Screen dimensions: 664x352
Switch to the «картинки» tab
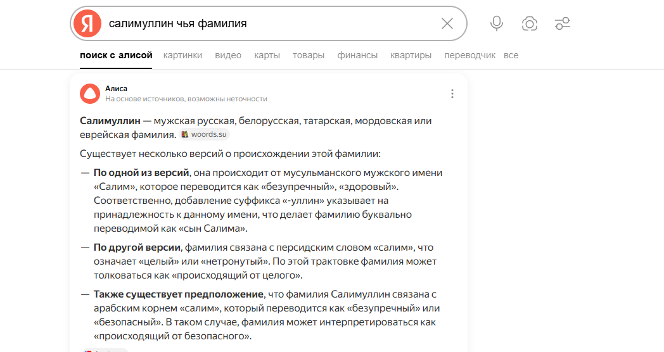click(182, 55)
